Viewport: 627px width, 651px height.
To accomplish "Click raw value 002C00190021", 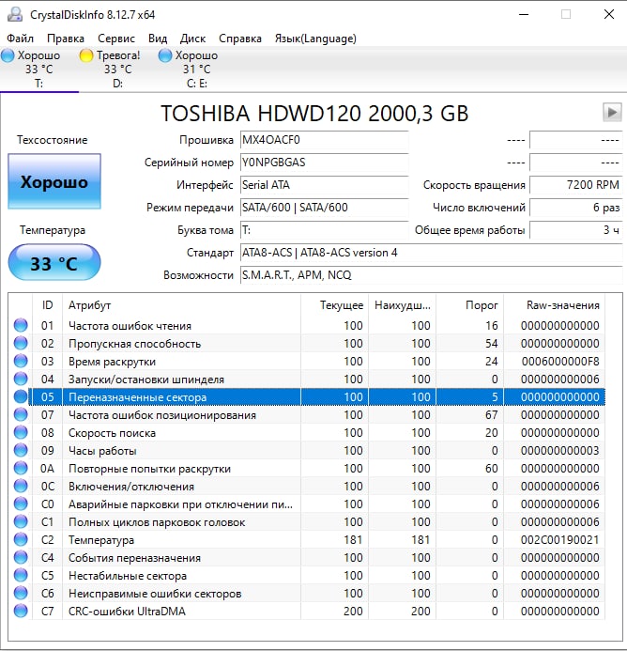I will (x=559, y=540).
